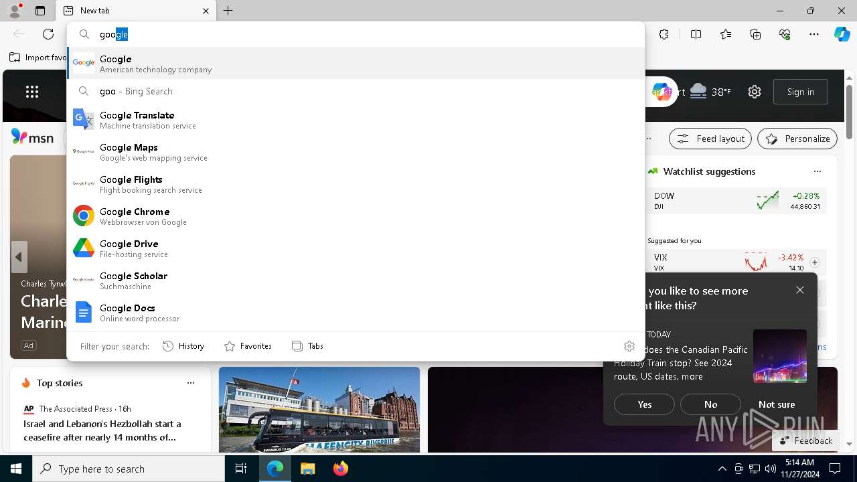
Task: Answer Not sure in survey popup
Action: [x=777, y=404]
